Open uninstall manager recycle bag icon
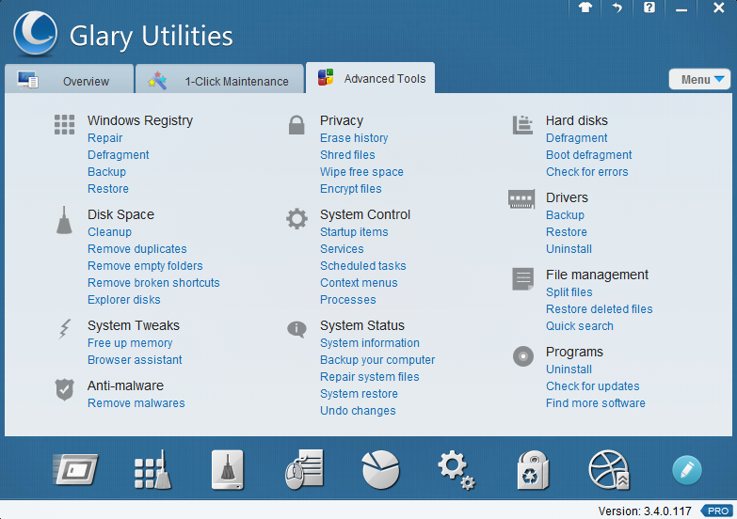Screen dimensions: 737x519 point(533,470)
